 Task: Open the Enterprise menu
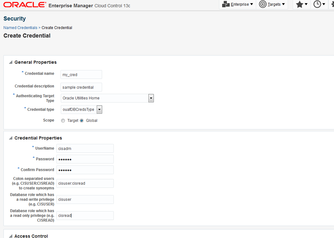pos(237,4)
